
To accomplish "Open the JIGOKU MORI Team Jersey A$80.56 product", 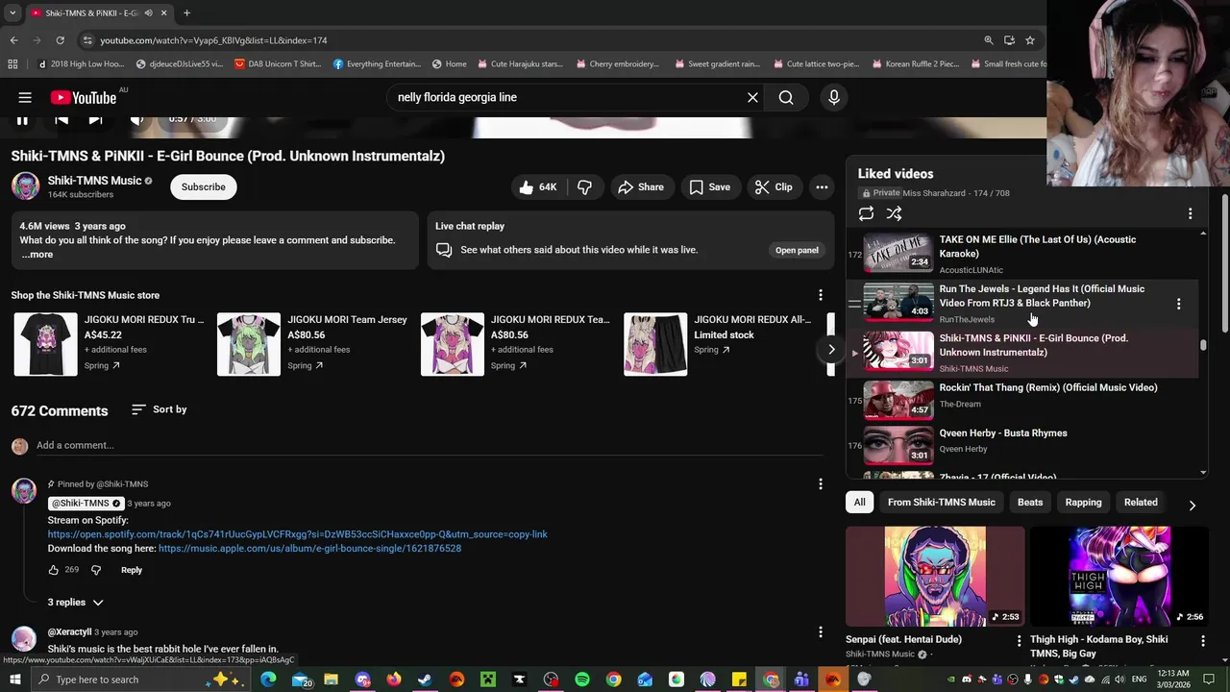I will 312,343.
